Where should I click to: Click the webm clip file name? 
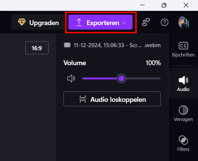(x=117, y=45)
